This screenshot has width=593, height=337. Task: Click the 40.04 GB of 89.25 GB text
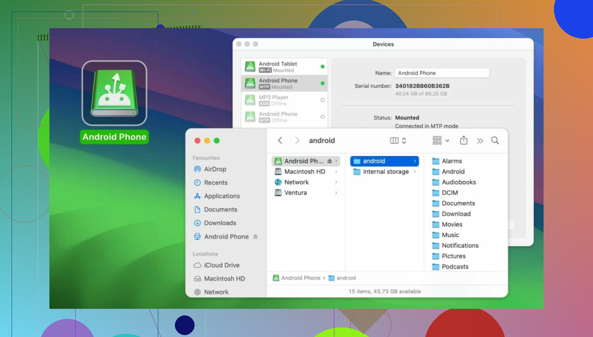coord(421,94)
